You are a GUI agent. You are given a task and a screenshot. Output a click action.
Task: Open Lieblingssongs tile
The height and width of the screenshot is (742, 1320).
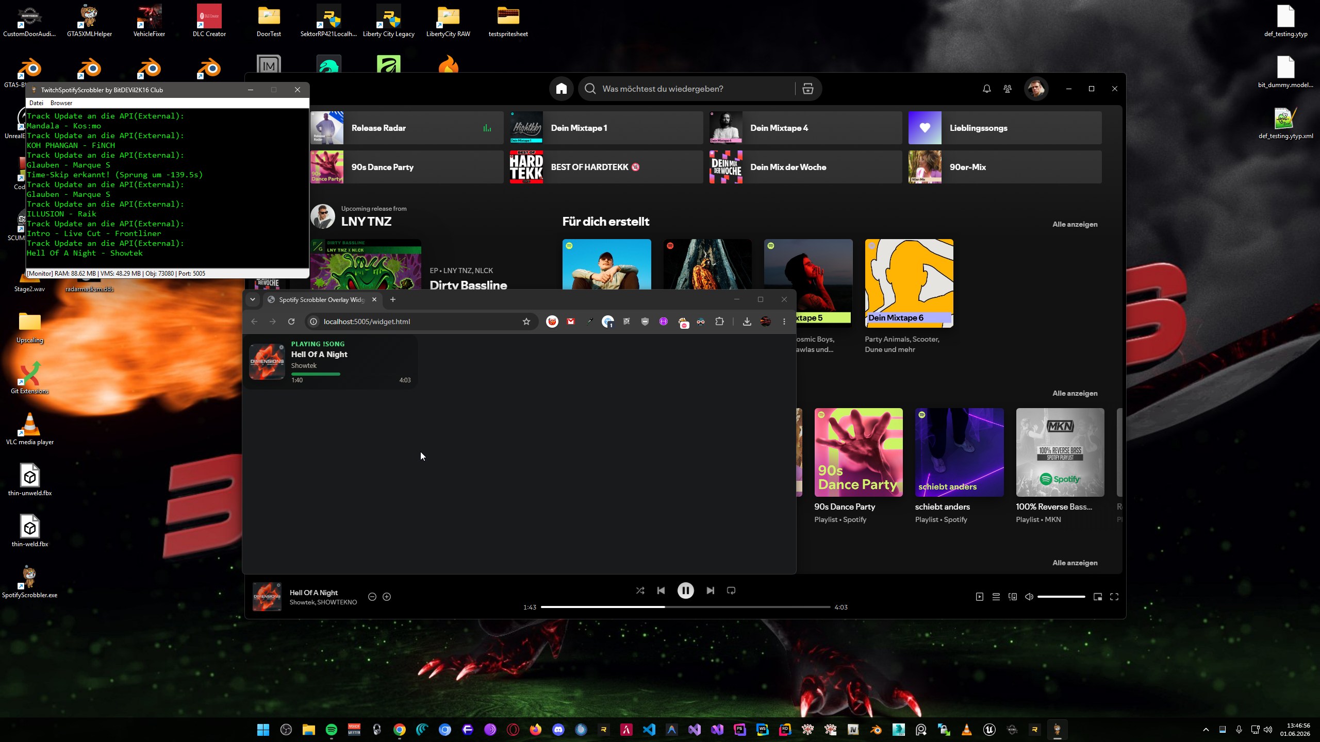pyautogui.click(x=1005, y=128)
